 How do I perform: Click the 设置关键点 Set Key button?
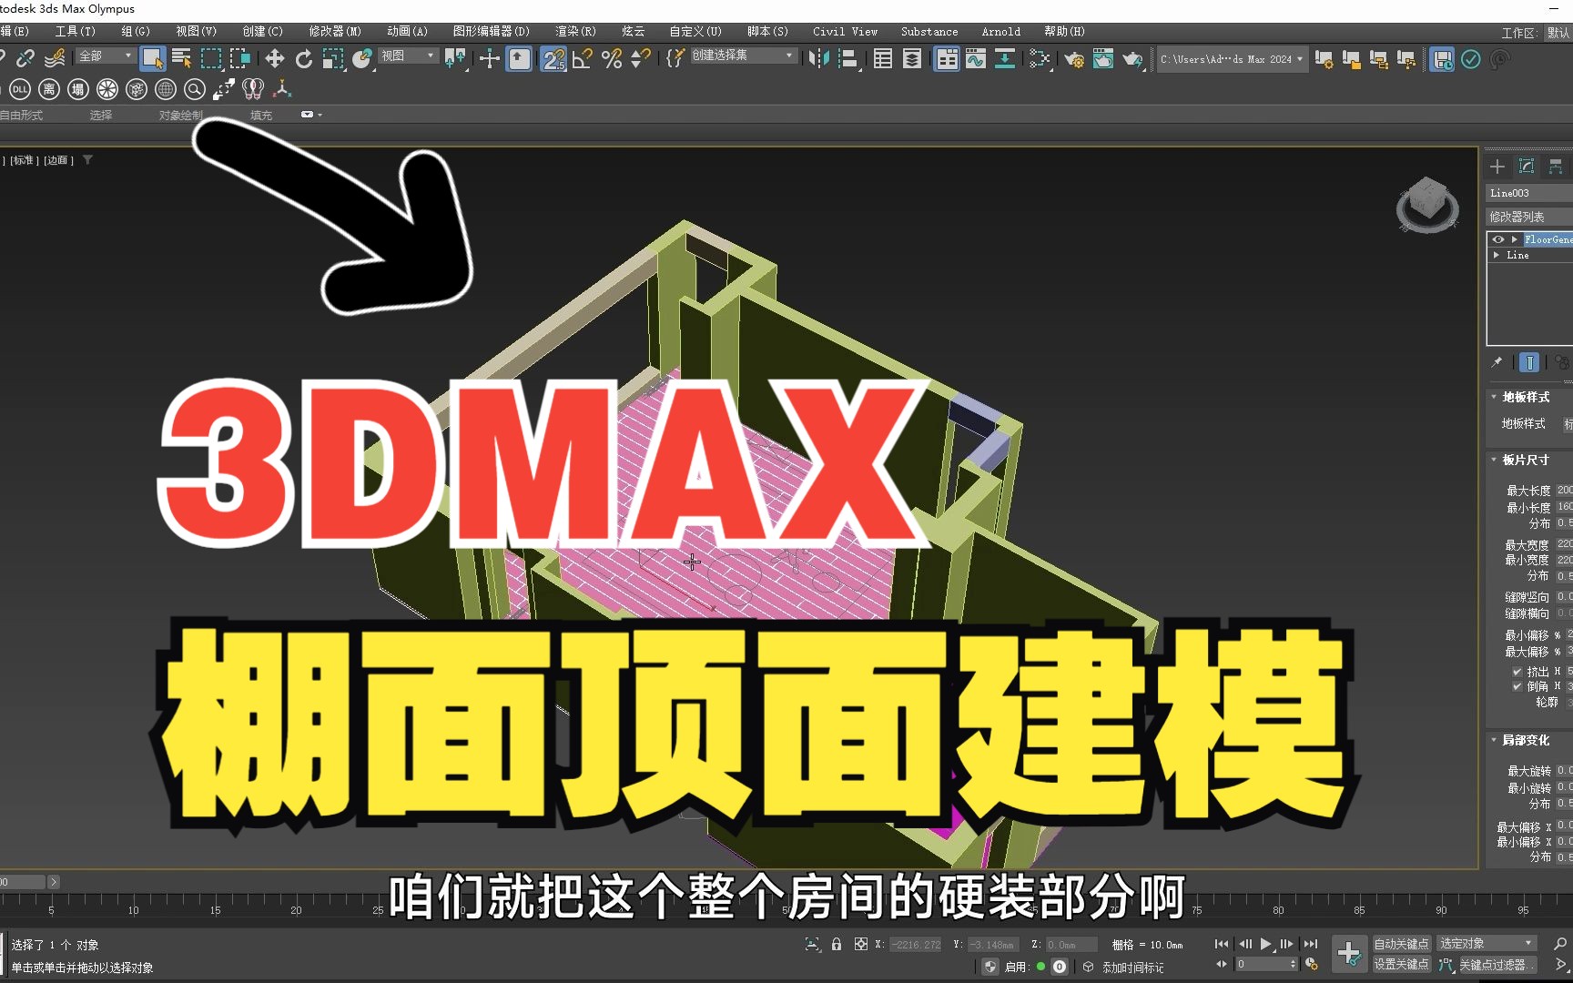[1401, 963]
